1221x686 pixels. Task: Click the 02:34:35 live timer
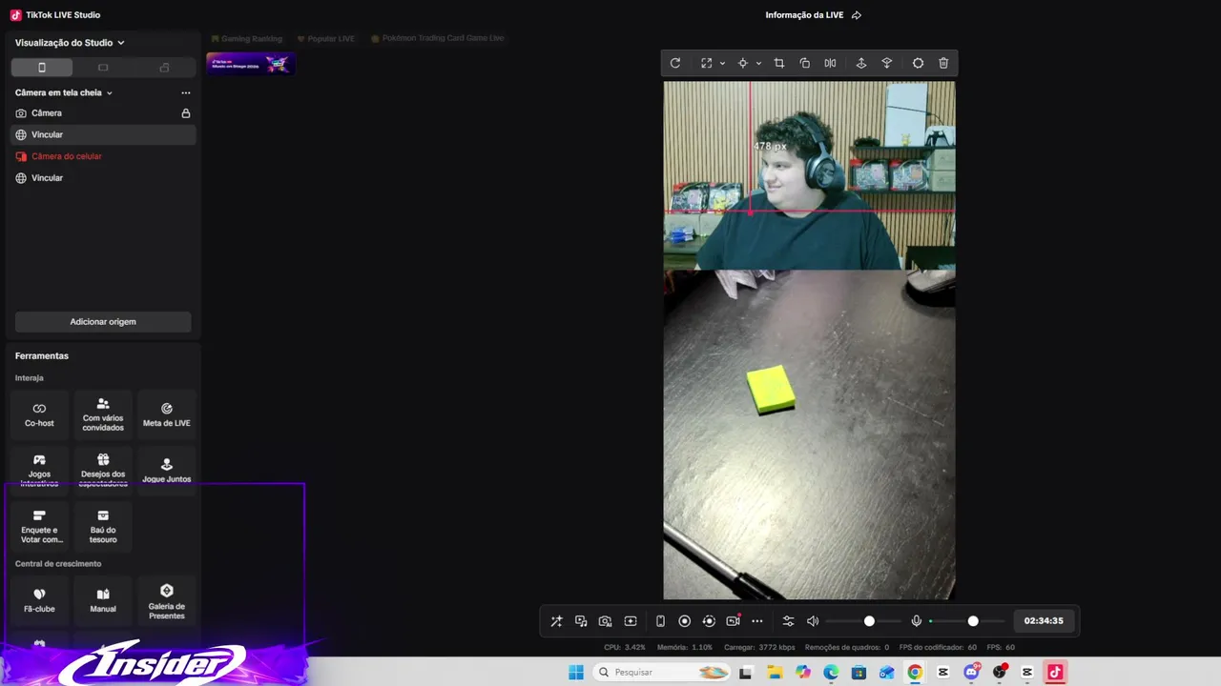(1044, 621)
